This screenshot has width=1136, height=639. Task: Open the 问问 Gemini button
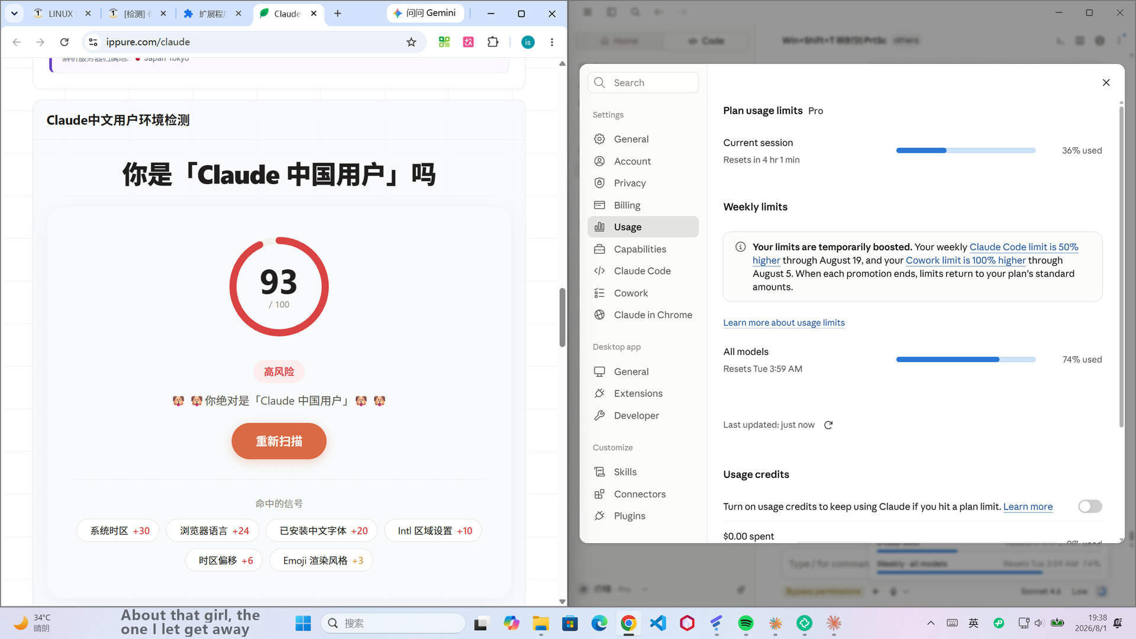[425, 13]
